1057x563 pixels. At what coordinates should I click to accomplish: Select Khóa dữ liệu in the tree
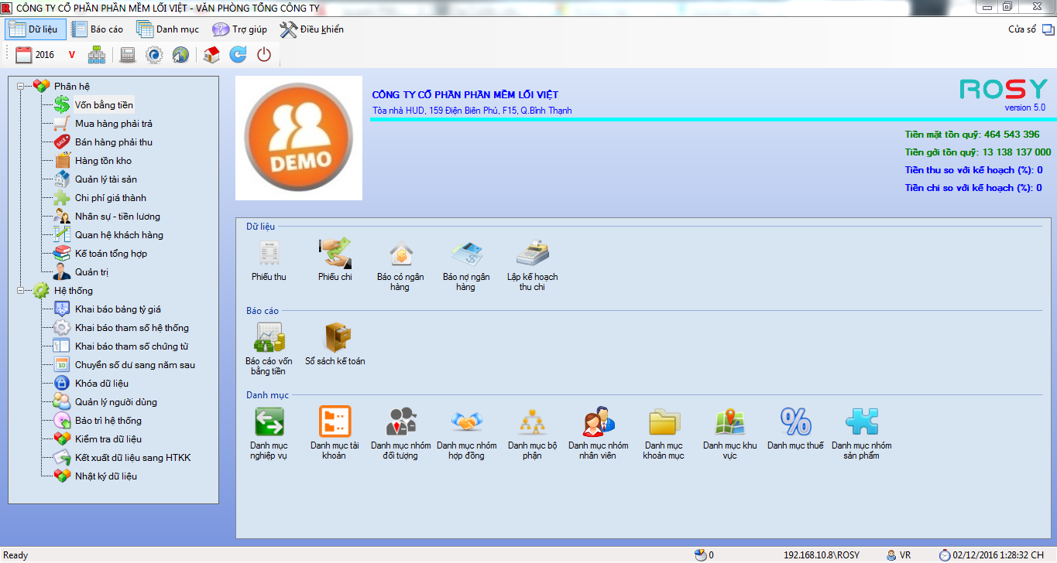coord(101,384)
